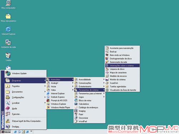Click Executar... run icon
179x134 pixels.
coord(8,114)
